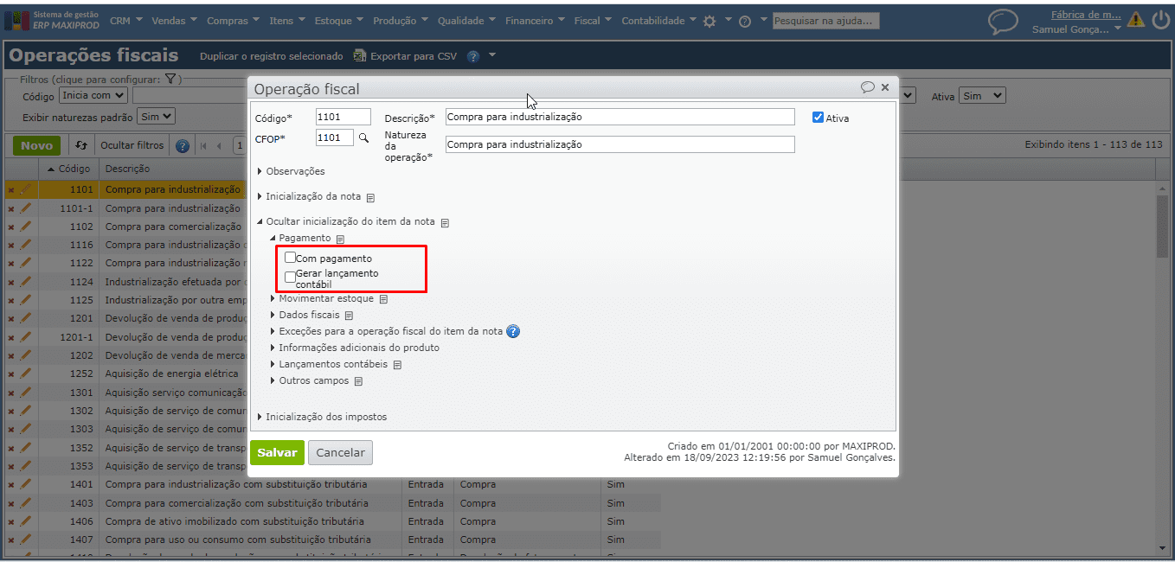This screenshot has width=1175, height=562.
Task: Click edit pencil on row 1401
Action: [x=25, y=484]
